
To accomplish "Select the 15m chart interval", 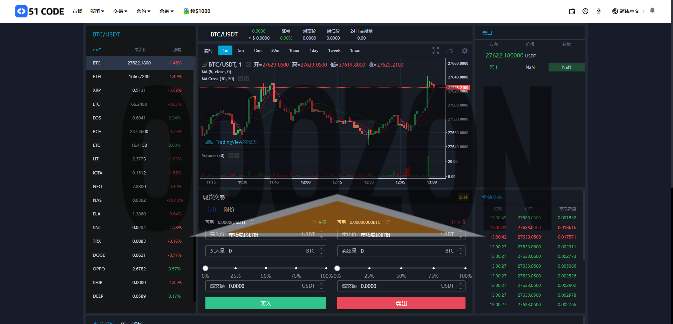I will (x=258, y=50).
